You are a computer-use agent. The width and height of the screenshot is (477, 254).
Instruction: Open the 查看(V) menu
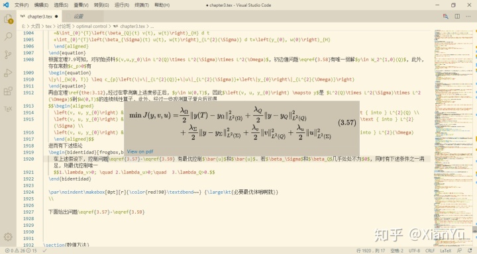(81, 5)
